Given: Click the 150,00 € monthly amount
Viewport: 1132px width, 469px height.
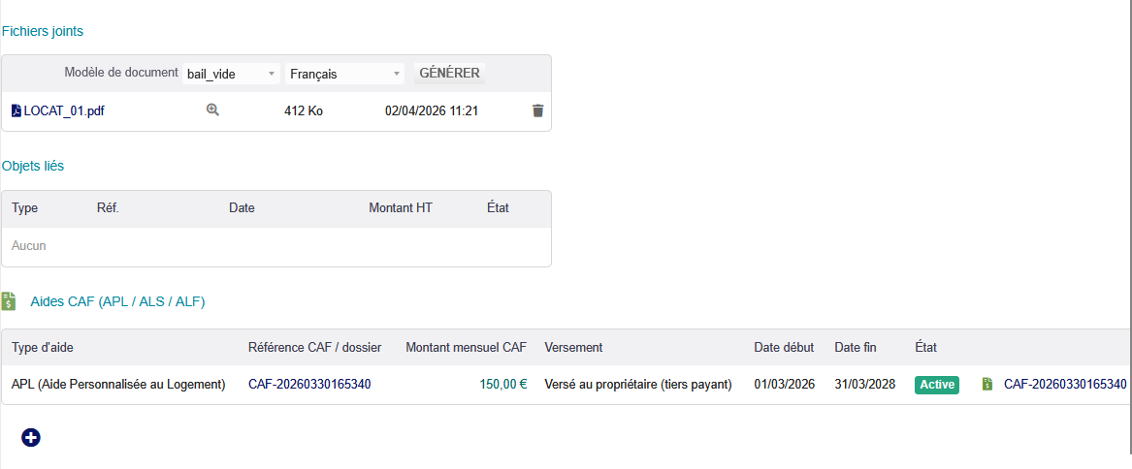Looking at the screenshot, I should [x=502, y=385].
